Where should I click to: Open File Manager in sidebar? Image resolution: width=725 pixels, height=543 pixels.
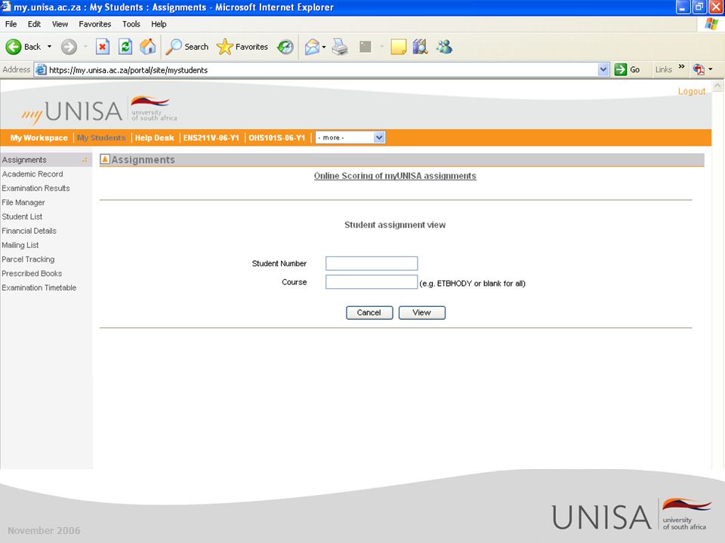pos(23,202)
